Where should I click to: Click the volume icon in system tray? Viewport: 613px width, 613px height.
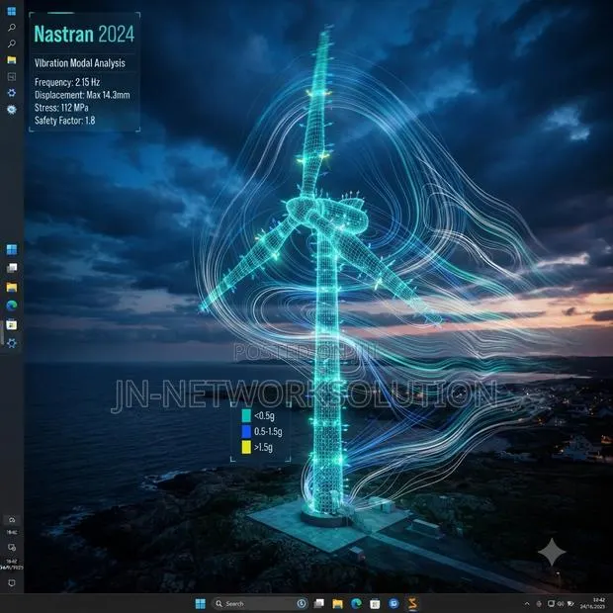click(561, 604)
